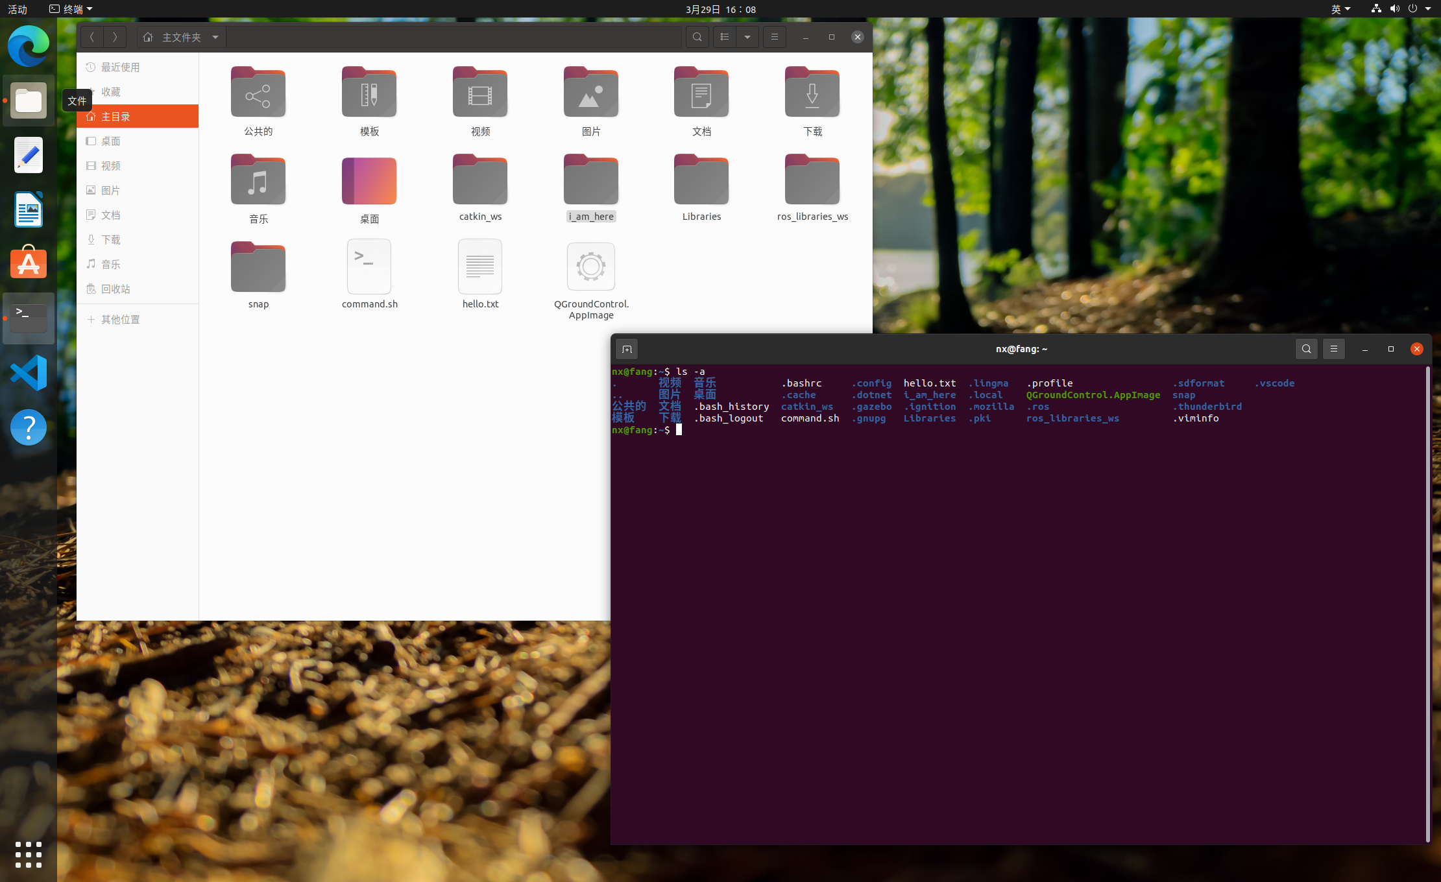The height and width of the screenshot is (882, 1441).
Task: Open new tab in terminal
Action: coord(627,349)
